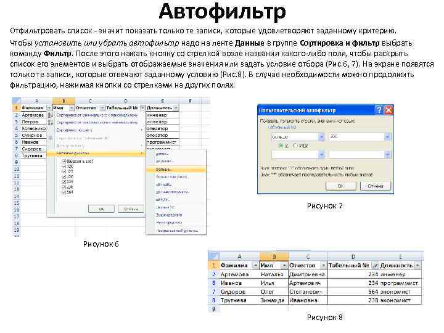Click Отмена in the Figure 6 filter dropdown
This screenshot has width=444, height=333.
click(131, 209)
